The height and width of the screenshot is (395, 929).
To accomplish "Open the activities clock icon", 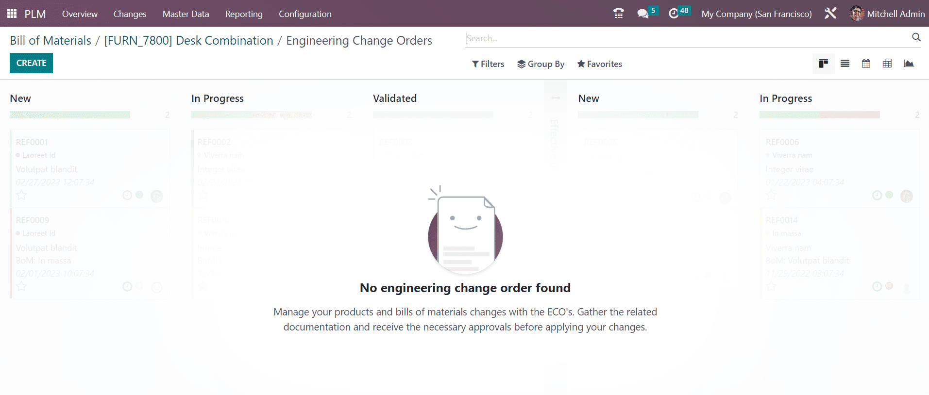I will click(x=674, y=14).
